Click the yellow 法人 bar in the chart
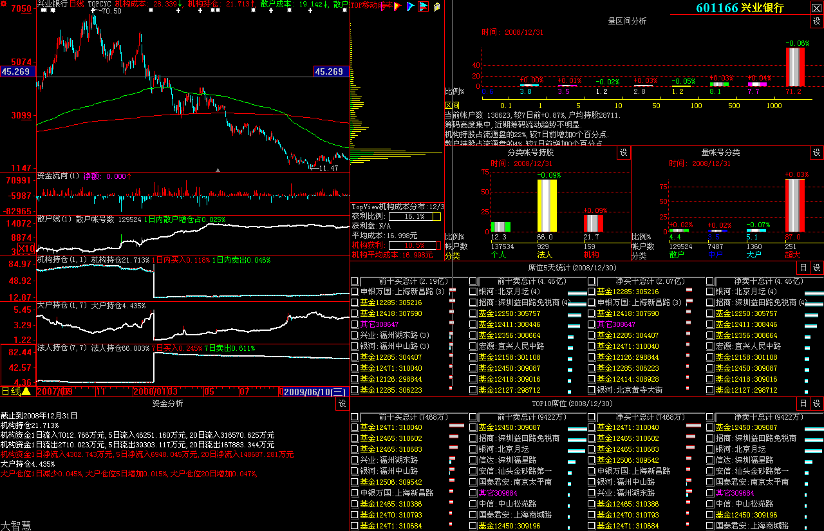The image size is (824, 531). [x=547, y=205]
